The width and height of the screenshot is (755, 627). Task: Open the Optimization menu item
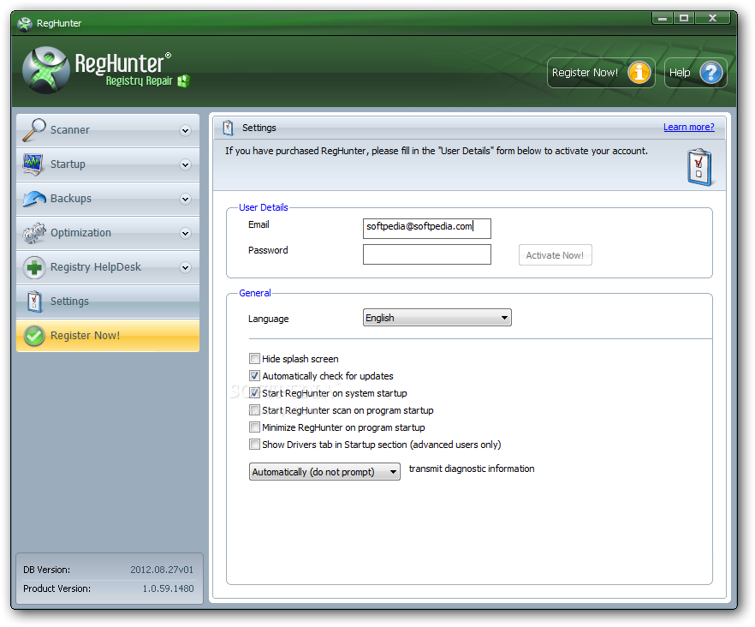(108, 233)
